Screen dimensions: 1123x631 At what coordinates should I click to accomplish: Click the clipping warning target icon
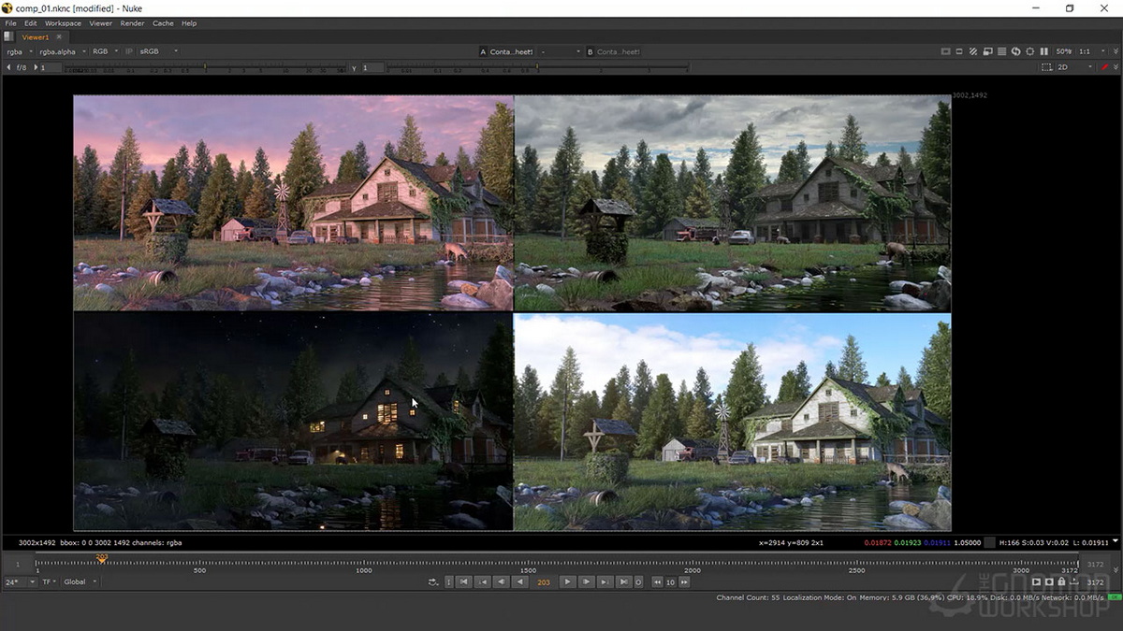(x=1030, y=51)
